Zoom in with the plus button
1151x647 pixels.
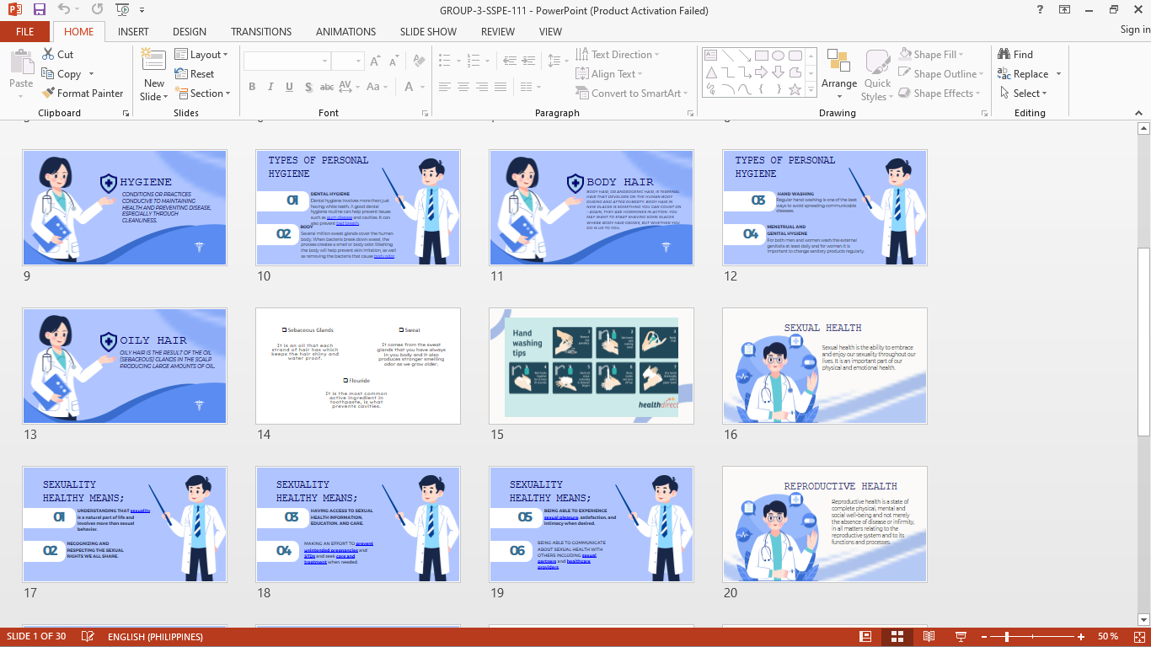[1082, 636]
